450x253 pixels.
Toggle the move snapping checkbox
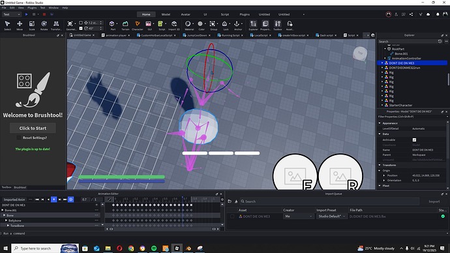coord(81,23)
